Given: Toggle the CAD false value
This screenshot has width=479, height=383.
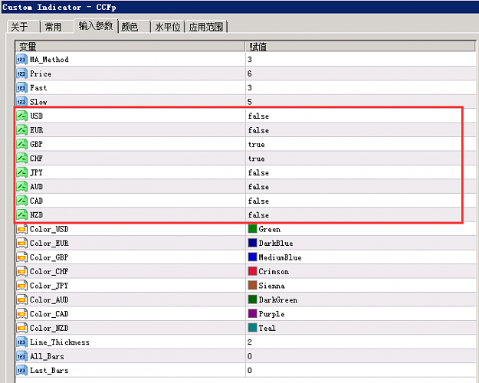Looking at the screenshot, I should point(258,201).
